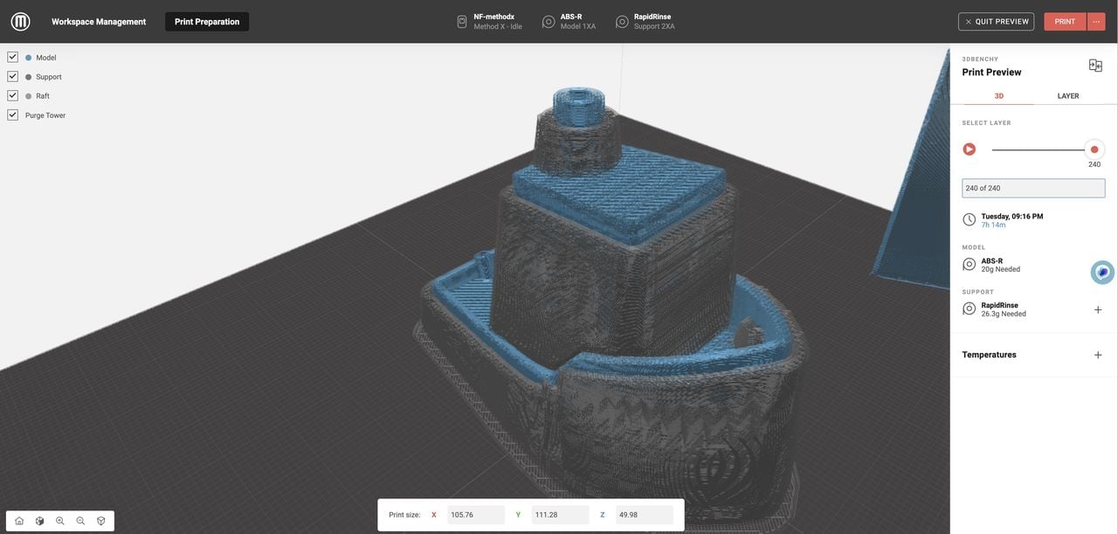Zoom in on the 3D preview

coord(60,521)
